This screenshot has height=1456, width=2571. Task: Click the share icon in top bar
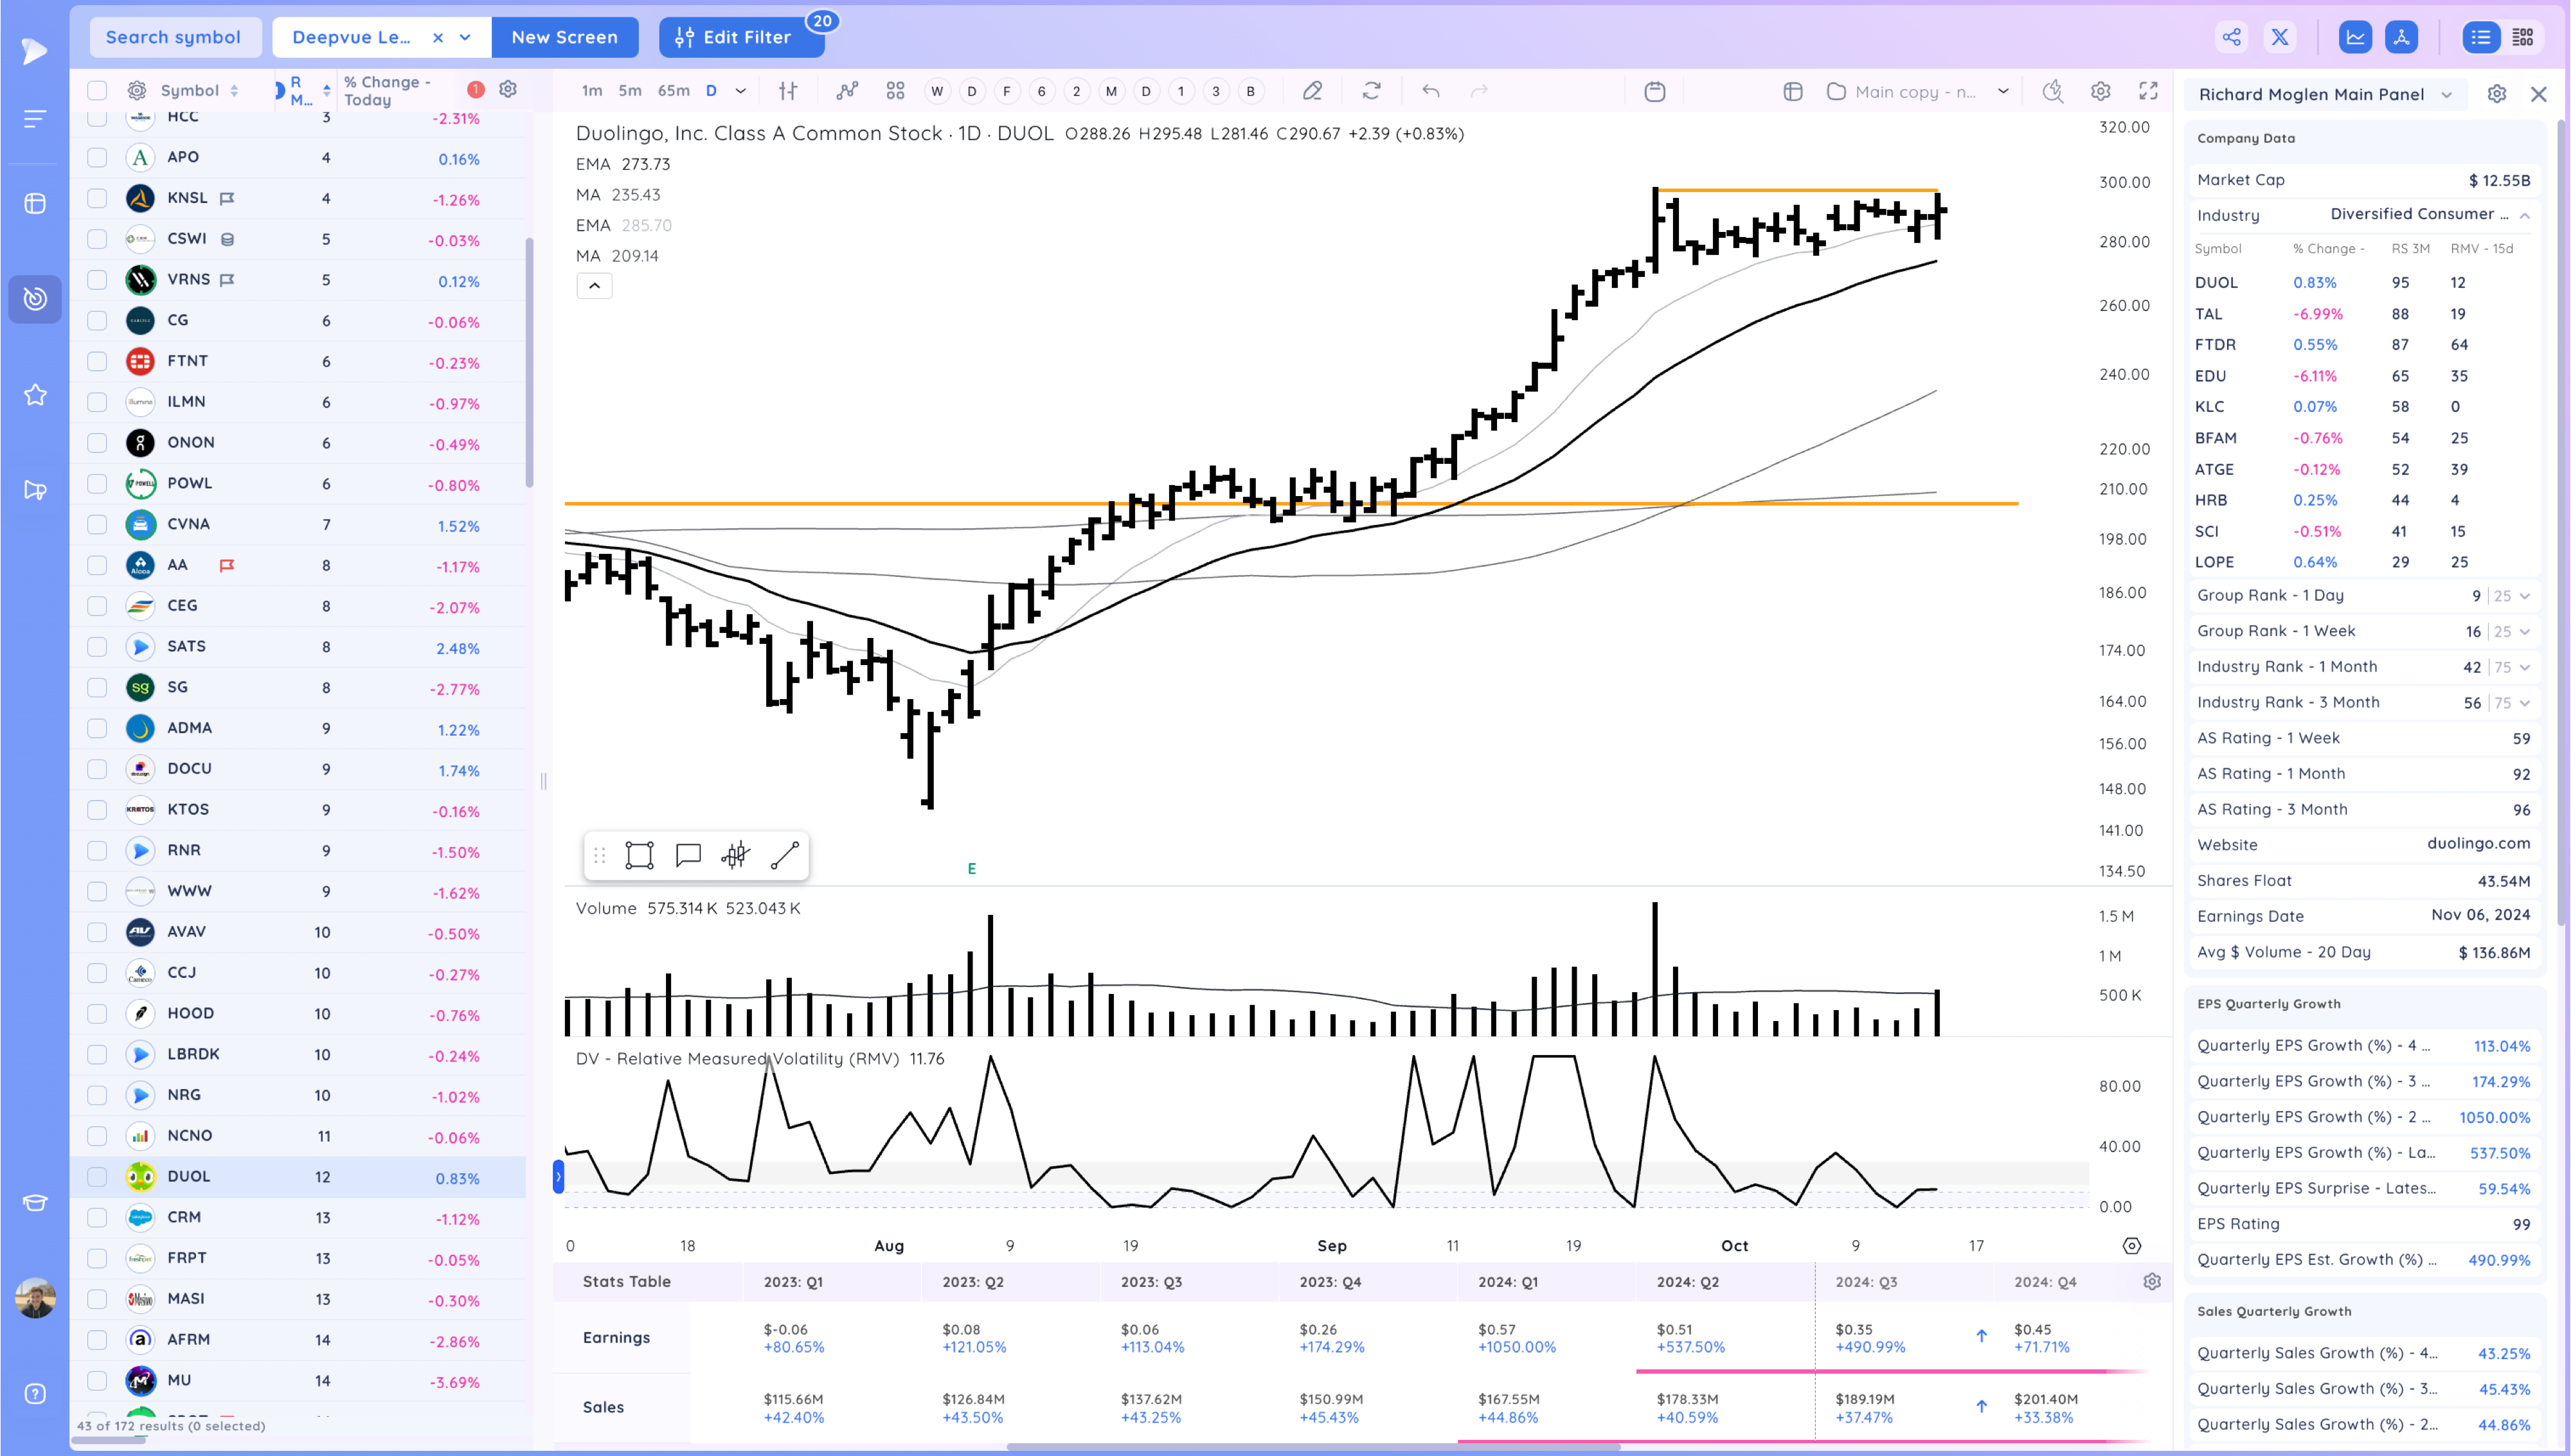[x=2231, y=37]
